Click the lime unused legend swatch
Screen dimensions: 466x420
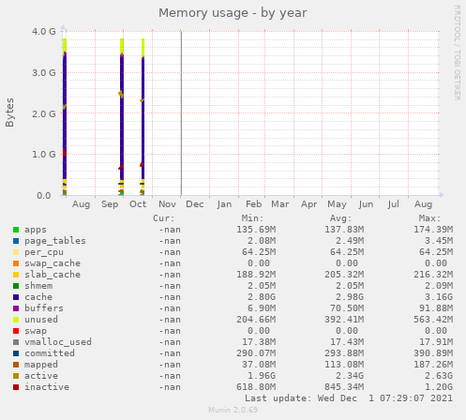pyautogui.click(x=16, y=320)
